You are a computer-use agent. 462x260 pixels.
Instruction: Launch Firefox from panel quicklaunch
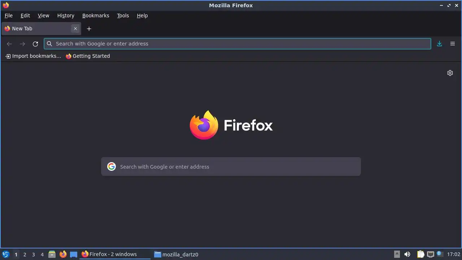coord(63,254)
